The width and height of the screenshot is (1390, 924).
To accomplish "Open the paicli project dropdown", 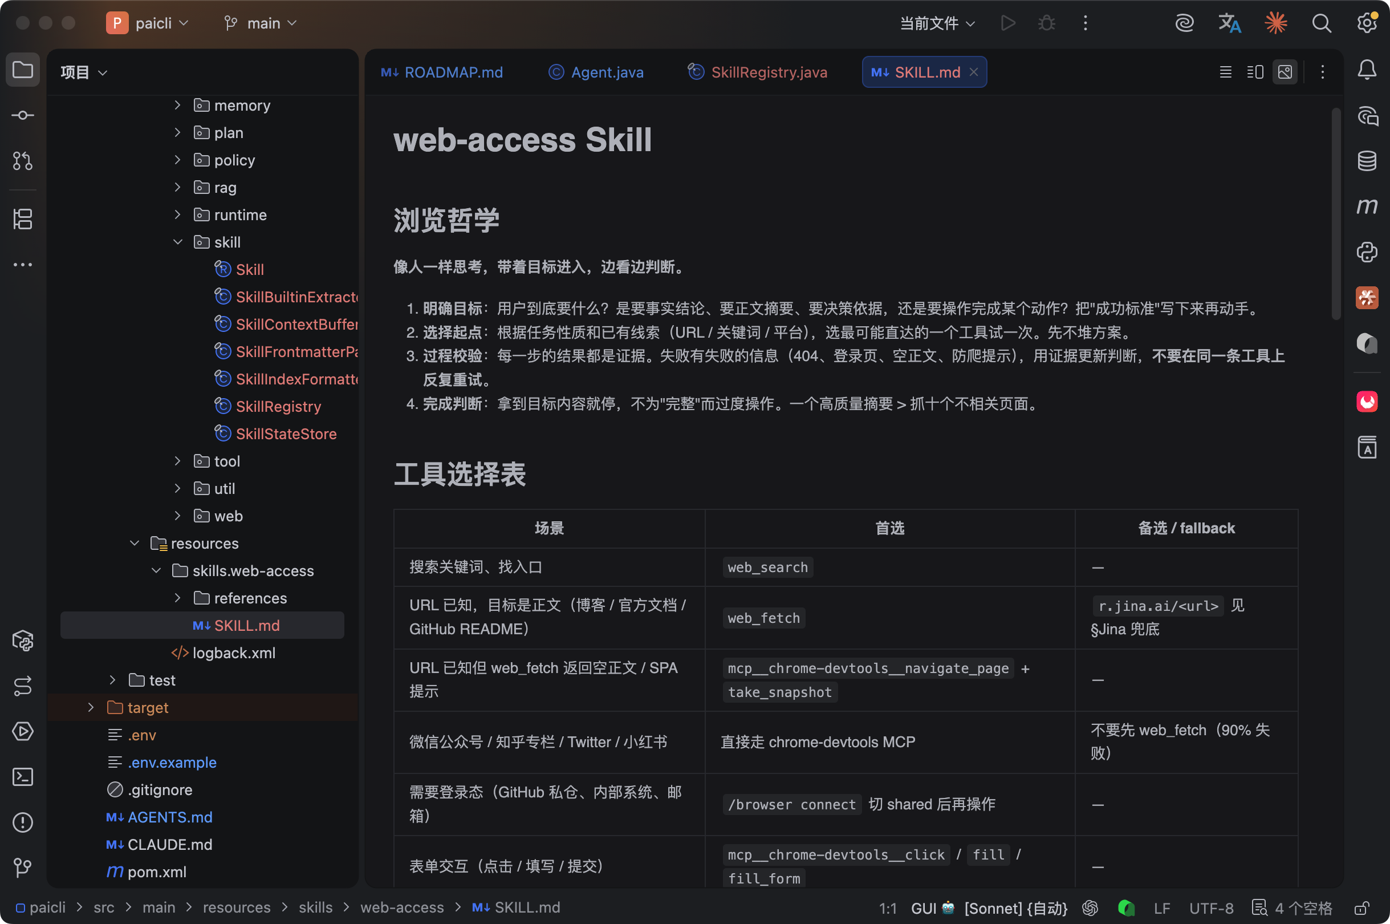I will coord(147,23).
